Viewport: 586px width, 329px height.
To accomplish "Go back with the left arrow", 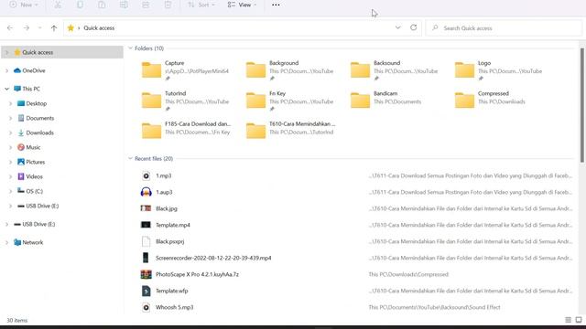I will [10, 28].
